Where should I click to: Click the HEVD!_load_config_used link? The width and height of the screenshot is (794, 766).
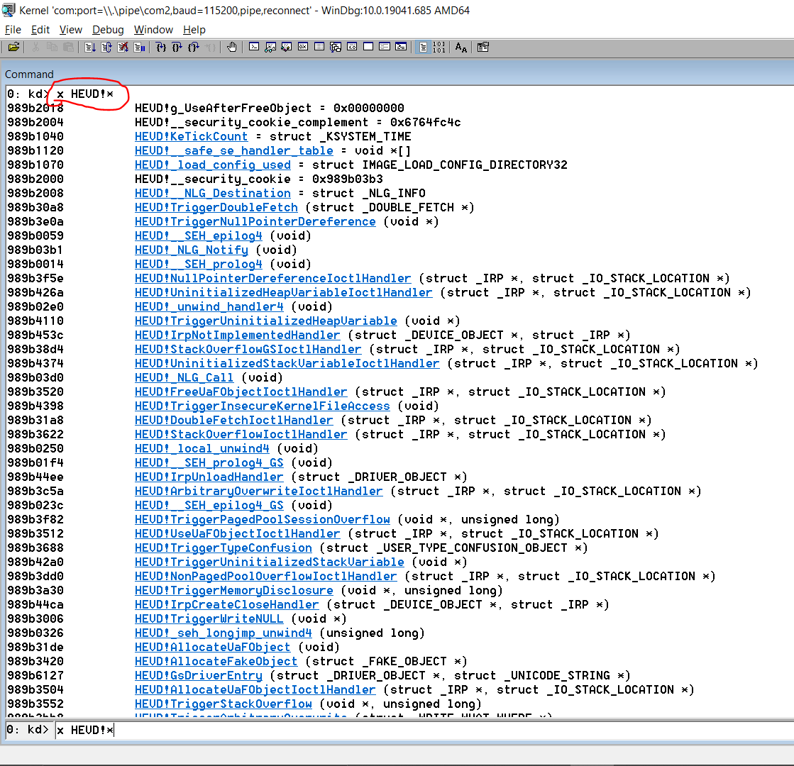213,165
